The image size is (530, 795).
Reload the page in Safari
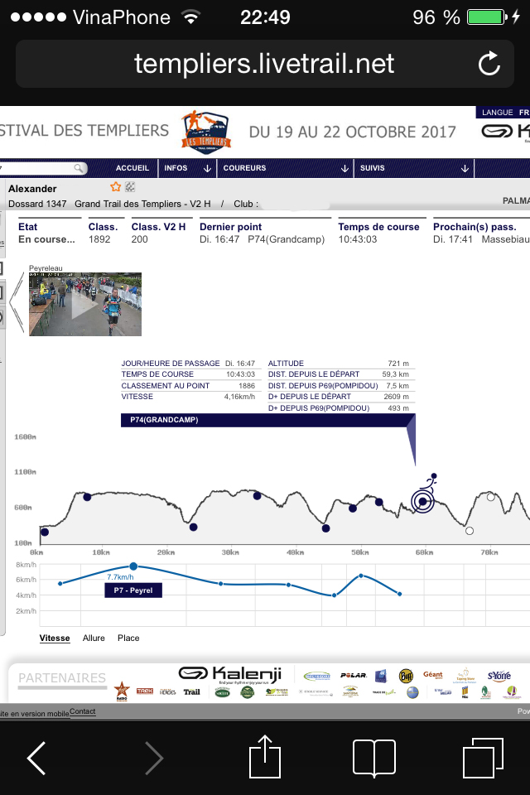[x=489, y=64]
